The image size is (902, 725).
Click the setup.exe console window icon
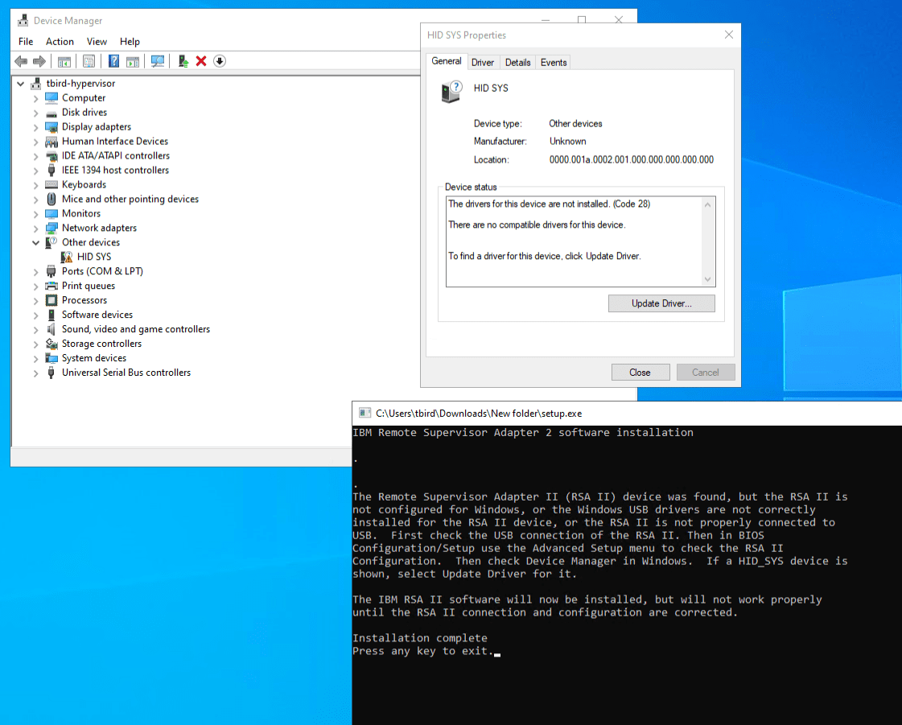[x=365, y=413]
